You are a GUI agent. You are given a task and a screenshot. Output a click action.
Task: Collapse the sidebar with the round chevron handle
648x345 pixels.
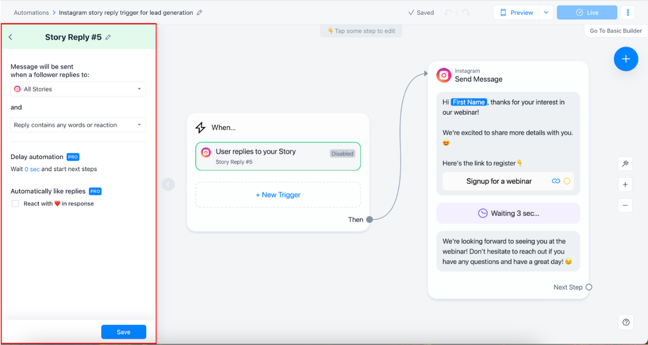(168, 184)
